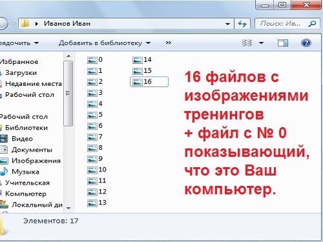Open the Видео library
This screenshot has height=242, width=323.
(17, 139)
